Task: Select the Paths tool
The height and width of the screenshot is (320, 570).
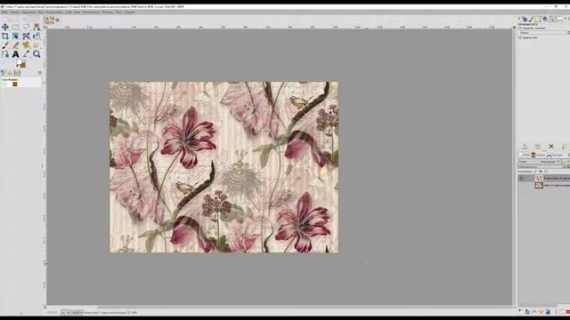Action: point(5,54)
